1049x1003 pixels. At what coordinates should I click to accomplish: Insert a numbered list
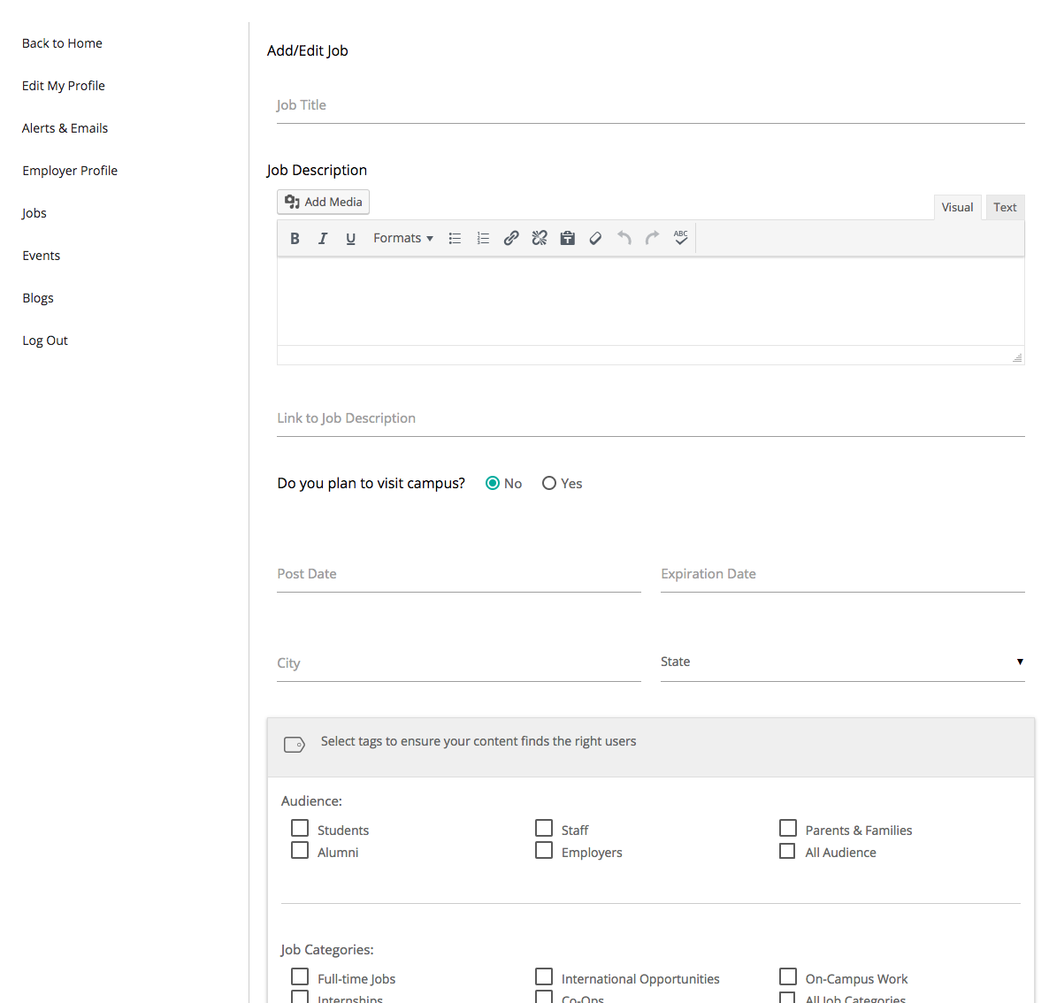(x=483, y=238)
